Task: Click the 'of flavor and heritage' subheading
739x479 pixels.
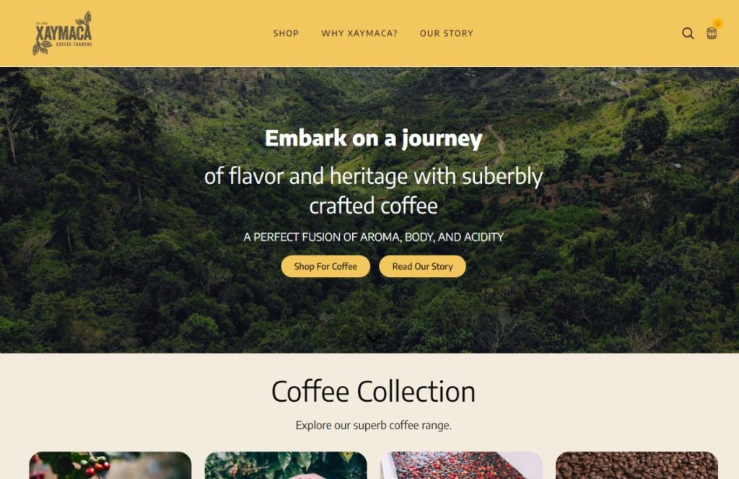Action: point(373,190)
